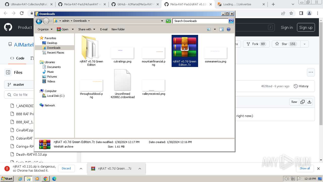Open Chrome share icon
Image resolution: width=323 pixels, height=182 pixels.
pos(283,13)
